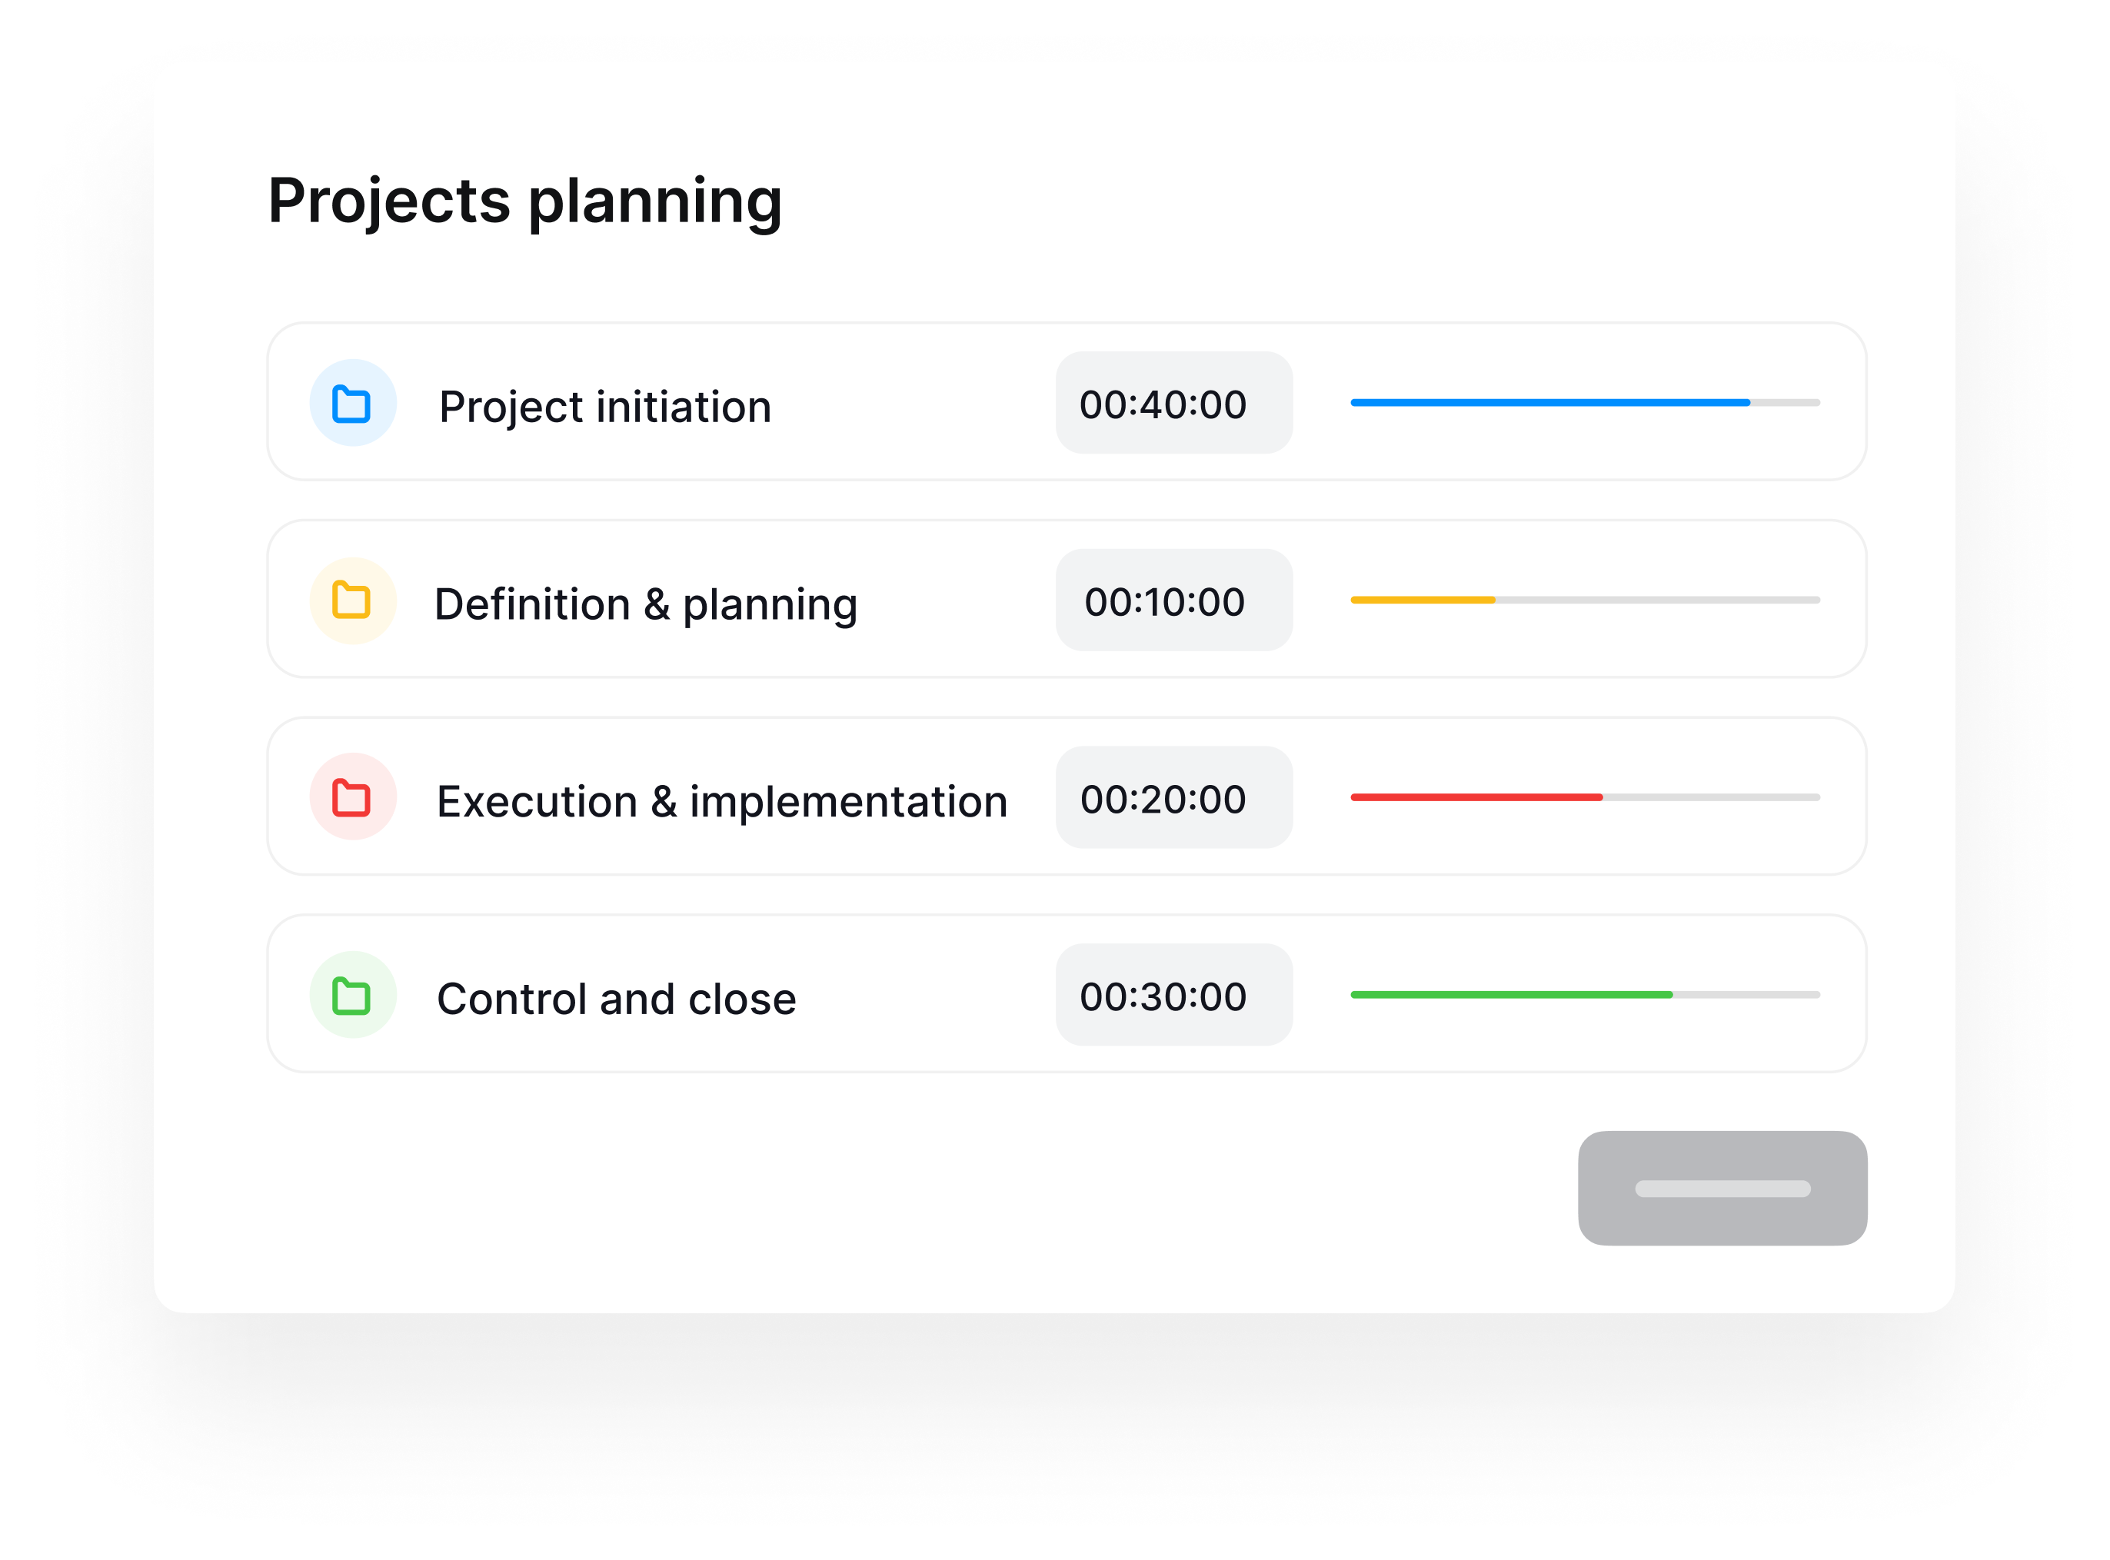Click the green filled progress bar segment

coord(1511,996)
